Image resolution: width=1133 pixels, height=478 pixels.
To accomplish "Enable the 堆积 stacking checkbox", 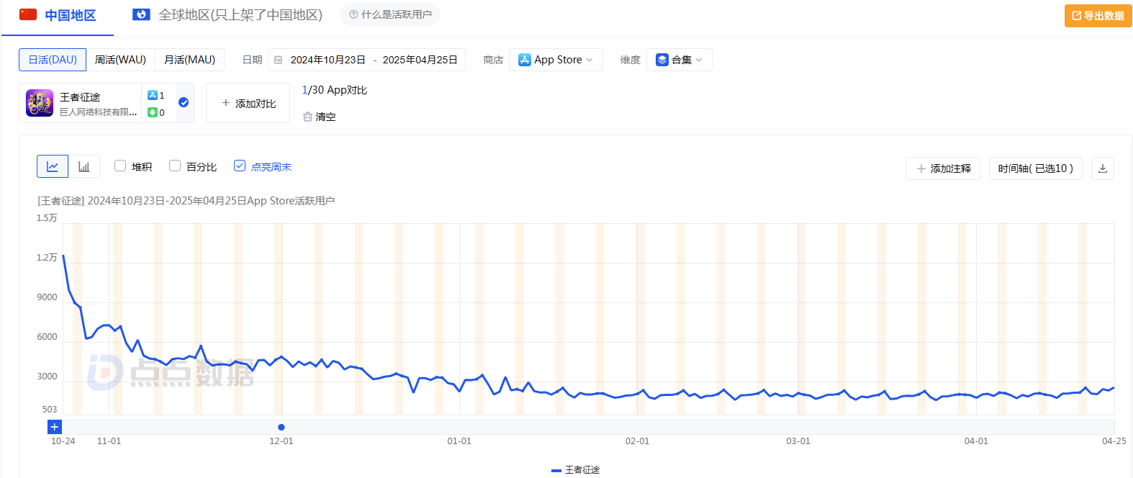I will click(x=120, y=166).
